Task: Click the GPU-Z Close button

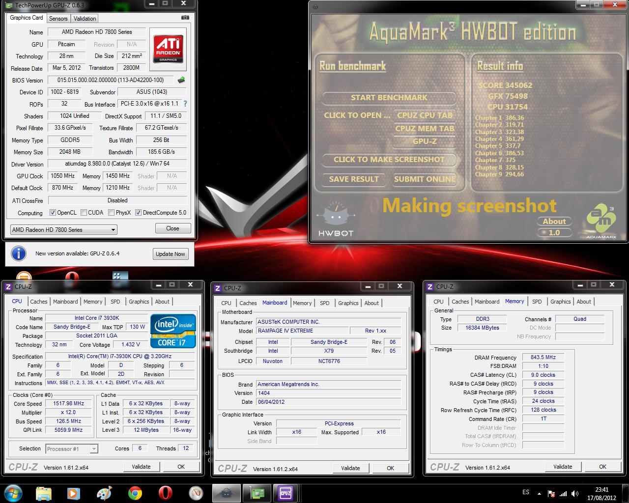Action: click(x=172, y=228)
